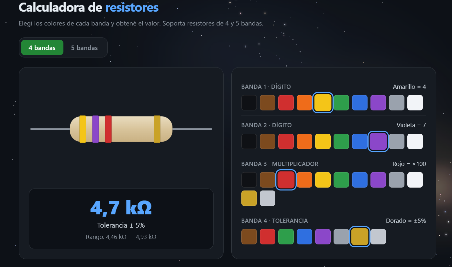Select gray swatch in Banda 1 row
Screen dimensions: 452x267
pos(397,103)
